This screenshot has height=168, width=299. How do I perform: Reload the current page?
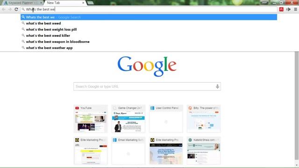tap(16, 9)
